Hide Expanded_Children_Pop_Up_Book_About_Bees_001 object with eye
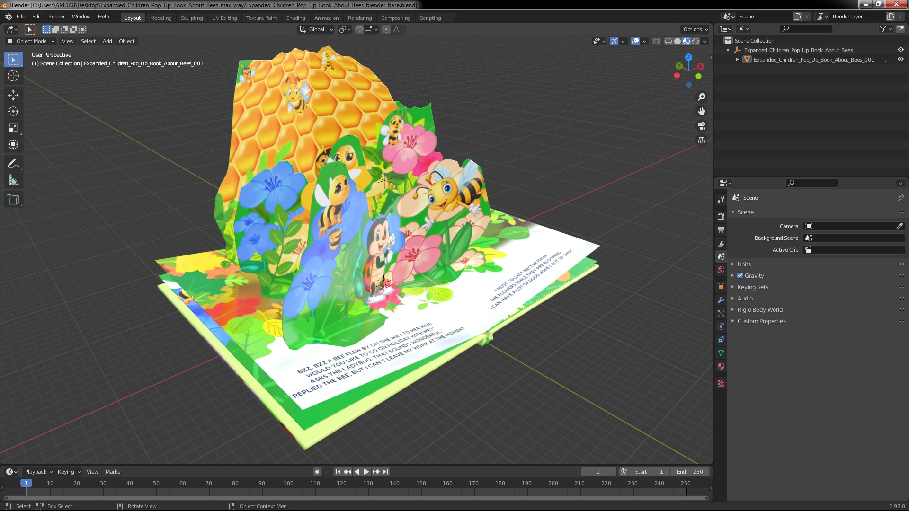 900,59
